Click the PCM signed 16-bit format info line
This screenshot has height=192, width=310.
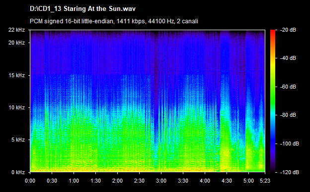click(x=114, y=21)
